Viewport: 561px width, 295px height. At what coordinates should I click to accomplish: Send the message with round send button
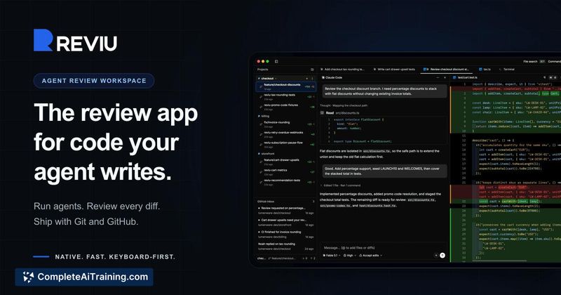tap(442, 255)
